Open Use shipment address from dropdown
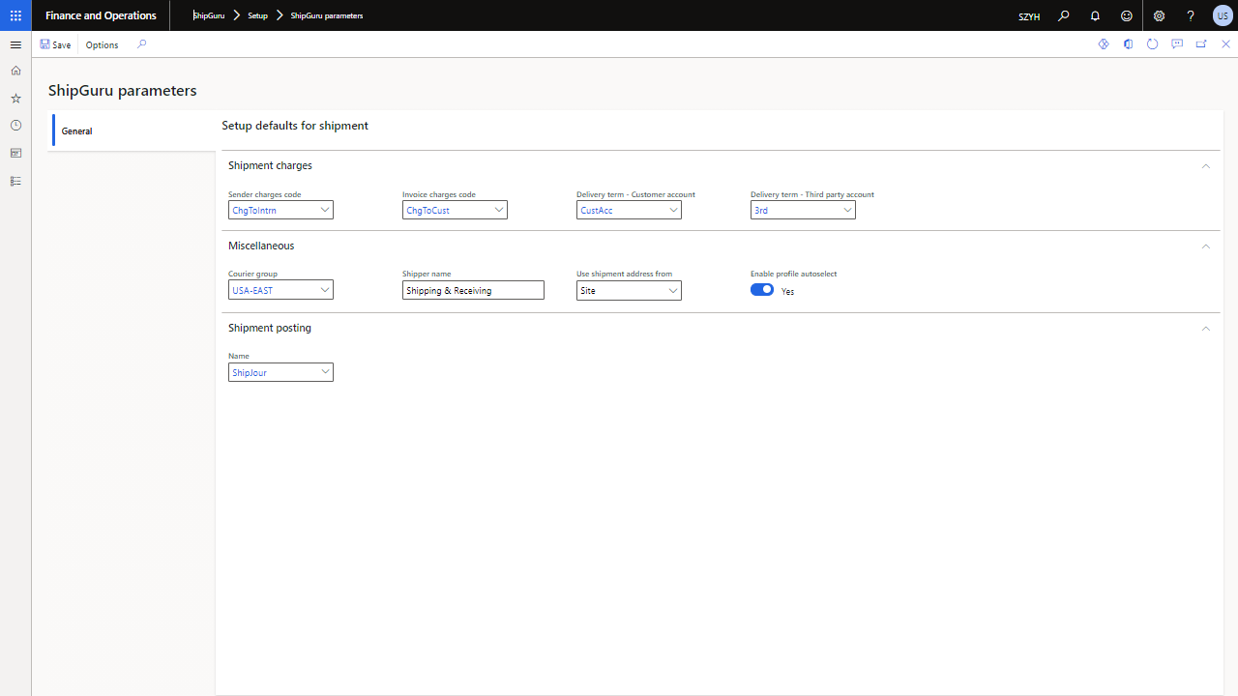The width and height of the screenshot is (1238, 696). click(x=673, y=290)
